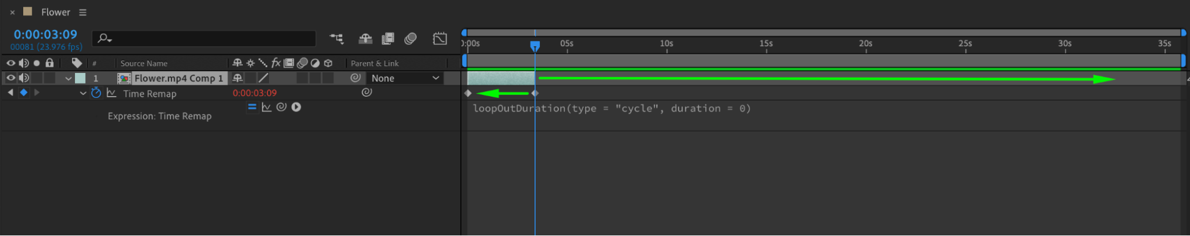Click the current time 0:00:03:09 display

coord(45,35)
